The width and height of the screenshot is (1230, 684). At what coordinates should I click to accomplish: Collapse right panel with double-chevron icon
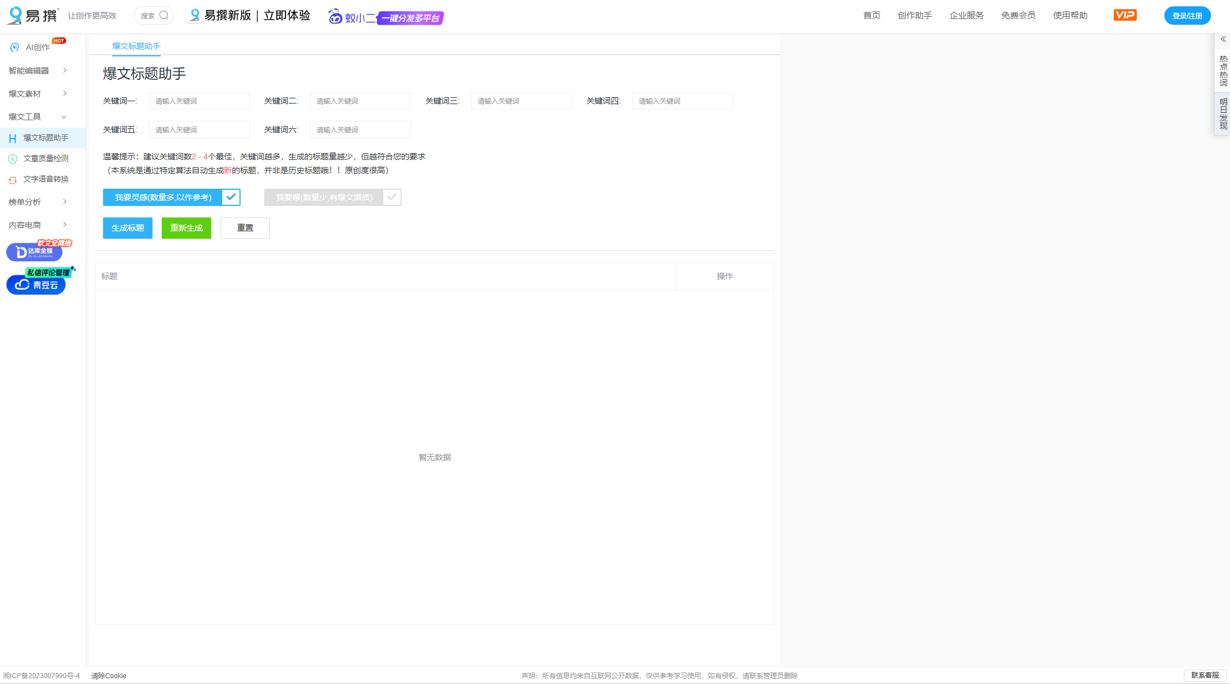(x=1223, y=39)
